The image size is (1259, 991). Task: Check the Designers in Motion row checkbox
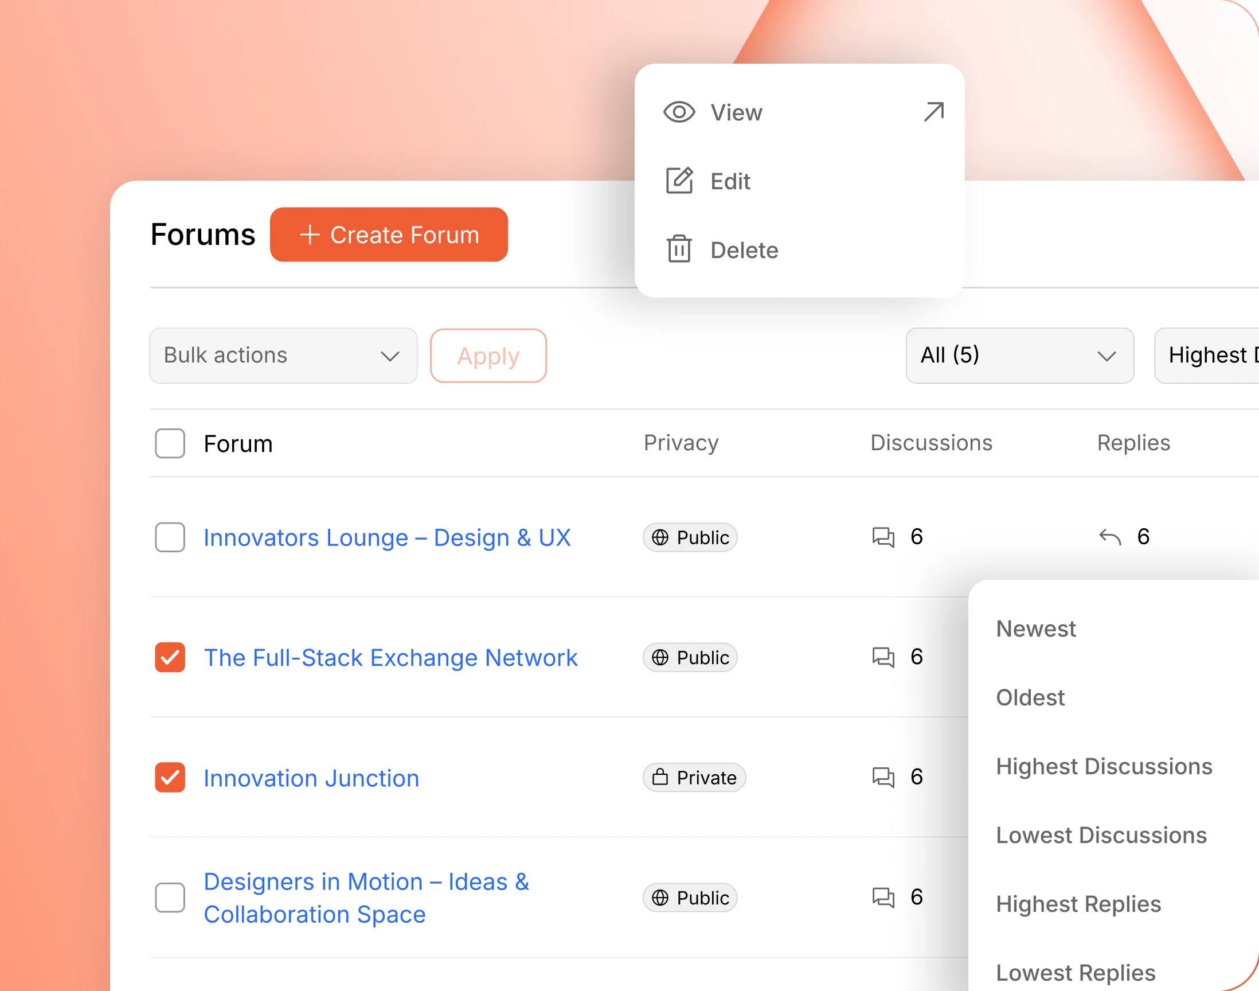[170, 898]
